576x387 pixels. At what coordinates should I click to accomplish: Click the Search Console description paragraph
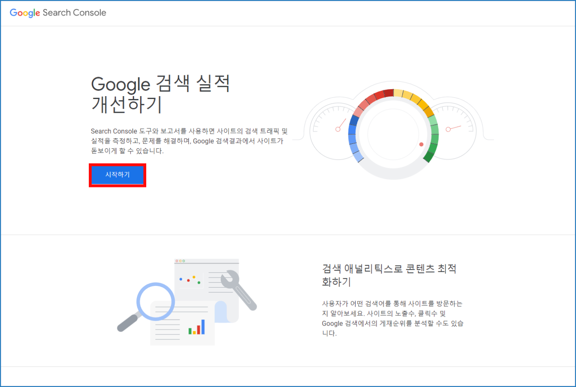click(189, 141)
